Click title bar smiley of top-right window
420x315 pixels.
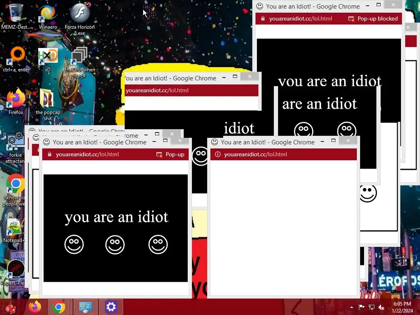tap(260, 6)
